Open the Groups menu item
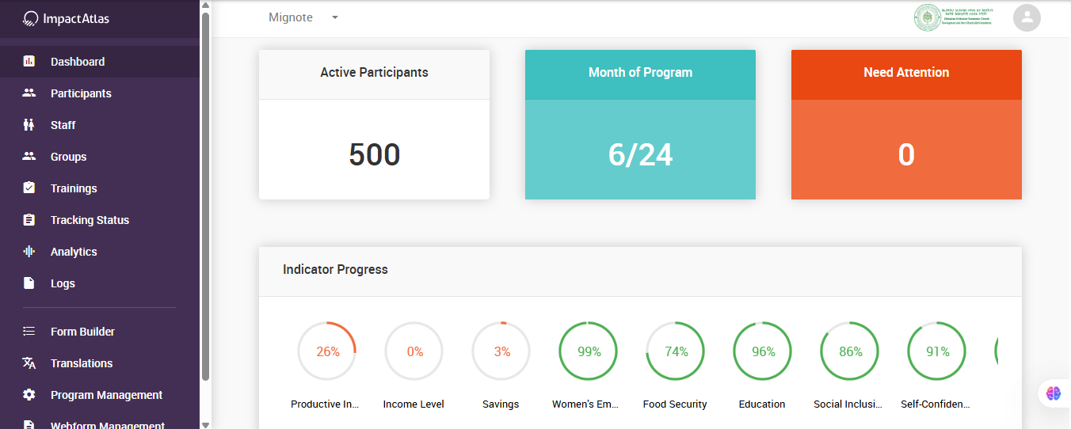This screenshot has width=1071, height=429. click(68, 157)
